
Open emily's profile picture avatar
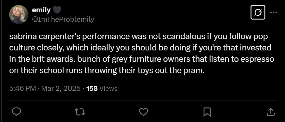pyautogui.click(x=19, y=15)
